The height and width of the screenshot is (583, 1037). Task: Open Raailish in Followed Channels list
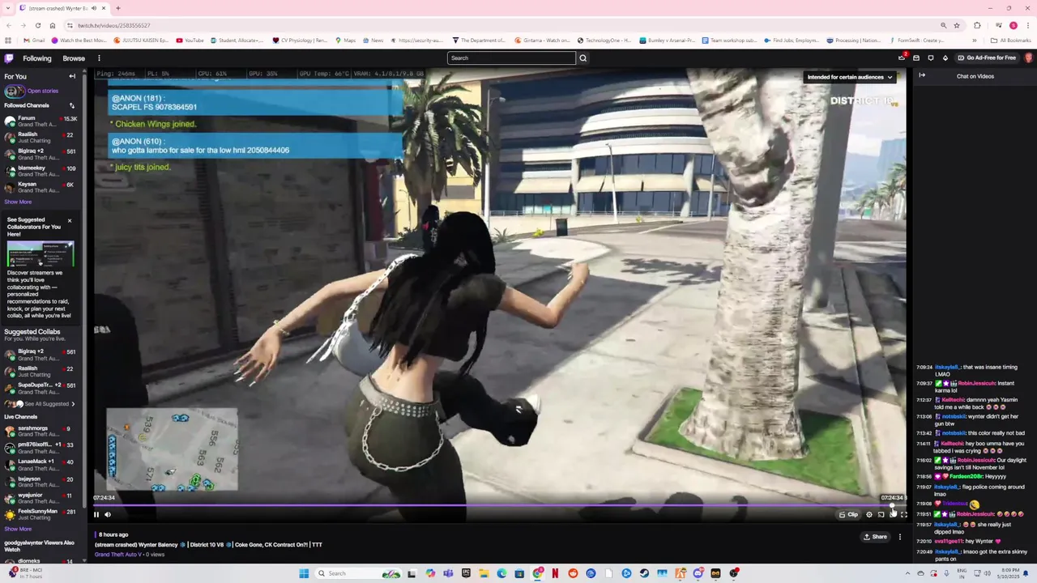pyautogui.click(x=41, y=138)
